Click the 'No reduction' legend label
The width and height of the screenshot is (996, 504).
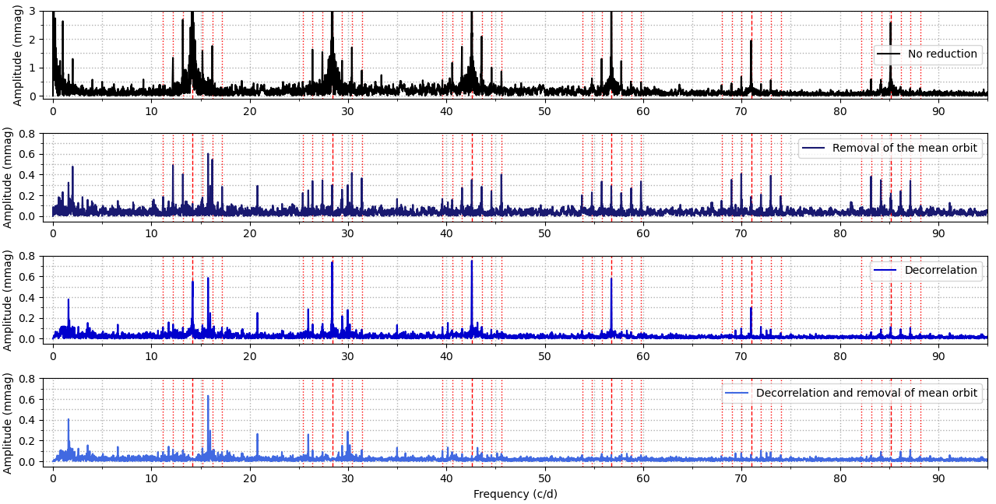pos(940,54)
